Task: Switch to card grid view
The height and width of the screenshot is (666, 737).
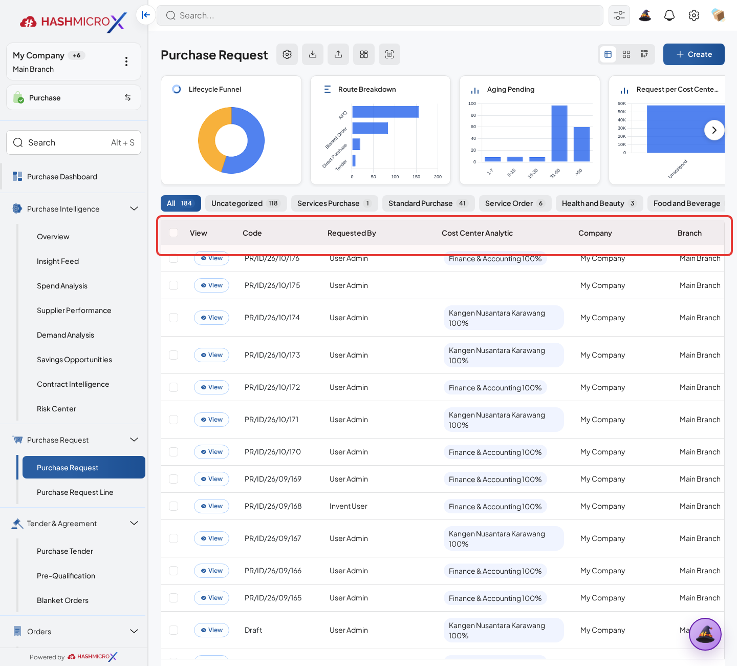Action: pos(626,54)
